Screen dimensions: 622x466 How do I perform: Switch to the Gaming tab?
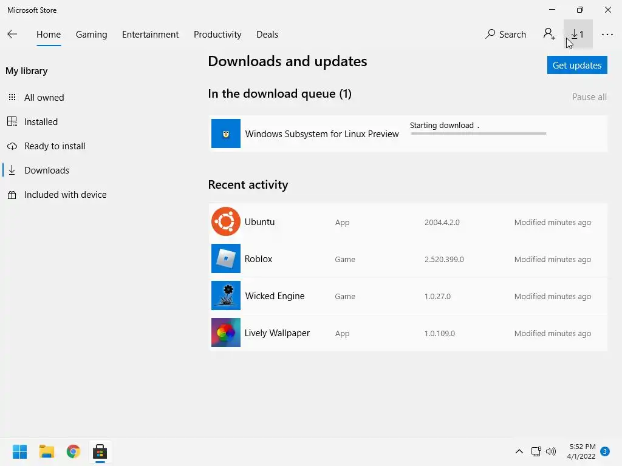[91, 35]
